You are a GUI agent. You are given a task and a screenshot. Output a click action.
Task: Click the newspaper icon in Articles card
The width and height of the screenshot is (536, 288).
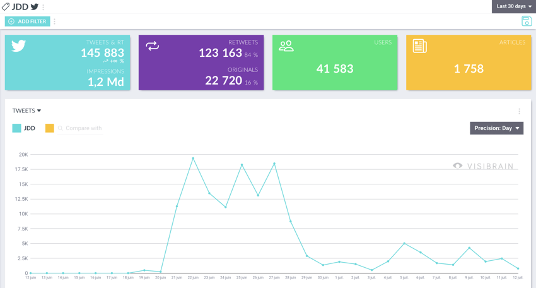(419, 46)
